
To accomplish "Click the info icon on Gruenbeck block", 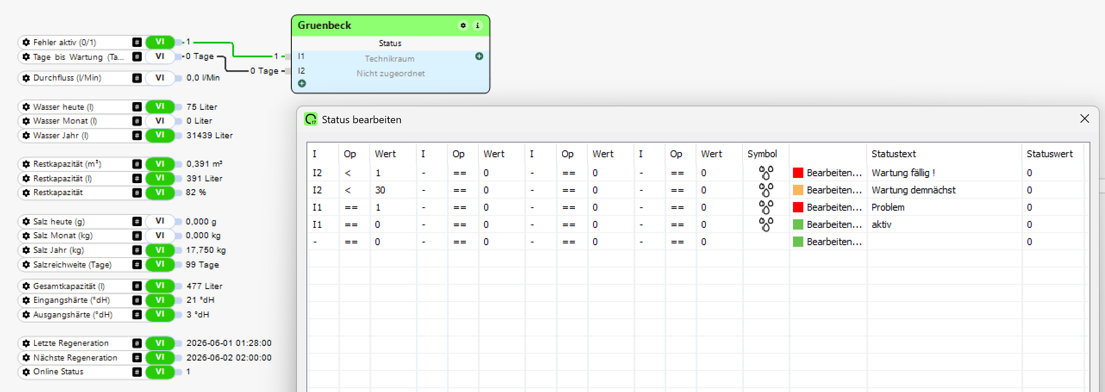I will click(478, 25).
